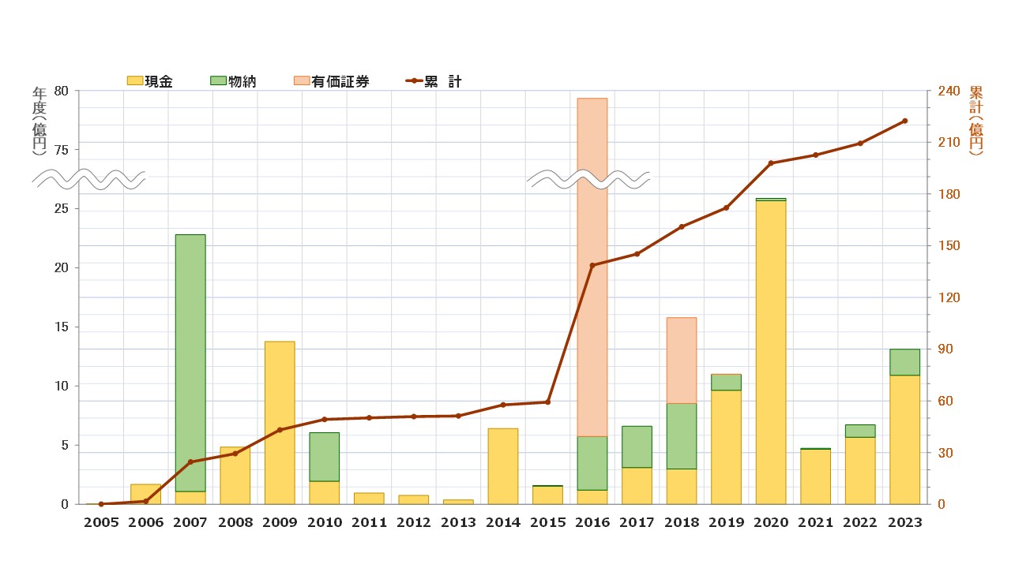Click the 2021 yellow 現金 bar
Image resolution: width=1011 pixels, height=568 pixels.
[x=815, y=476]
